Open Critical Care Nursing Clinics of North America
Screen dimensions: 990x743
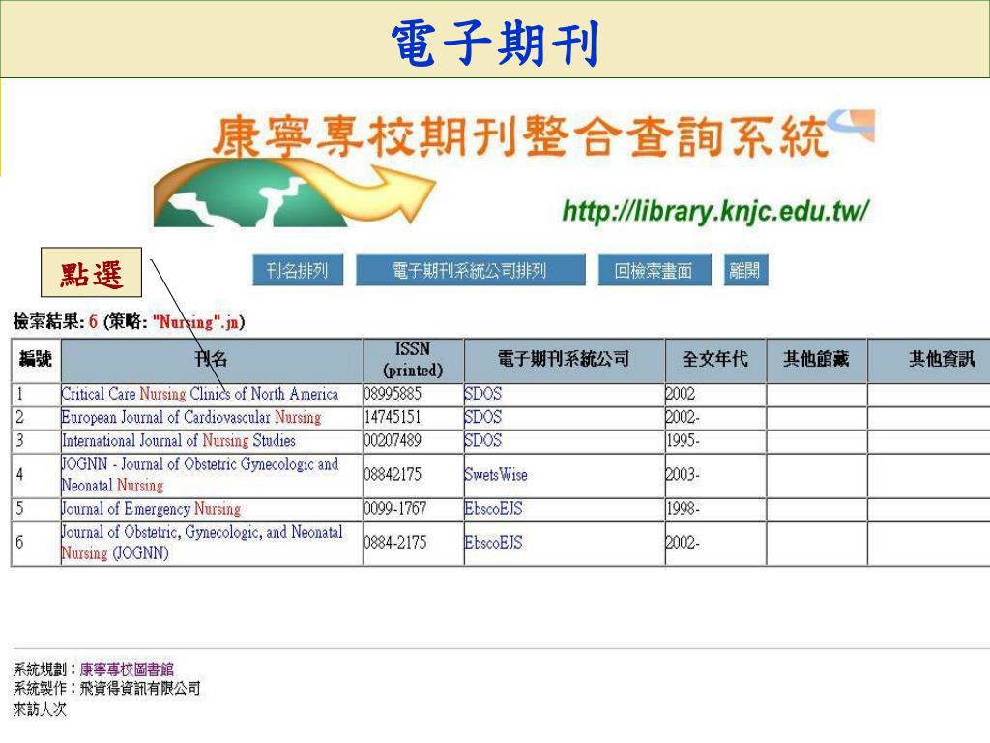199,394
